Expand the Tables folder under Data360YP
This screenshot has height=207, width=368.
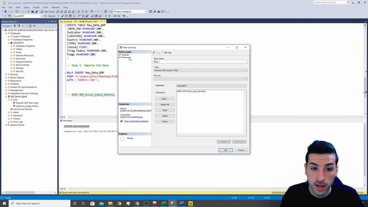coord(11,49)
